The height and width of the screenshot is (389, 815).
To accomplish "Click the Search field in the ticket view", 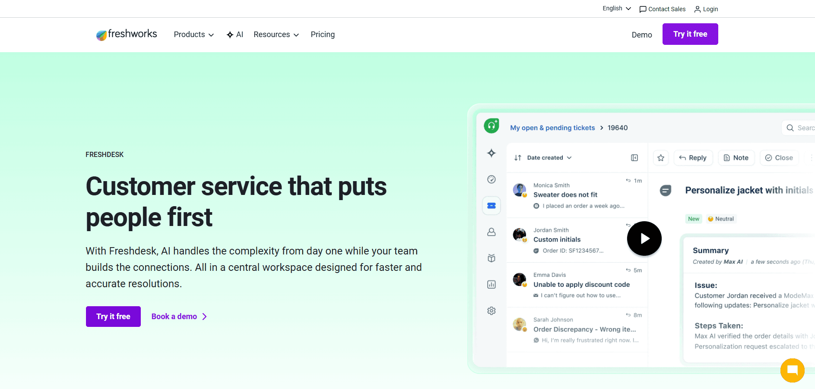I will 802,128.
